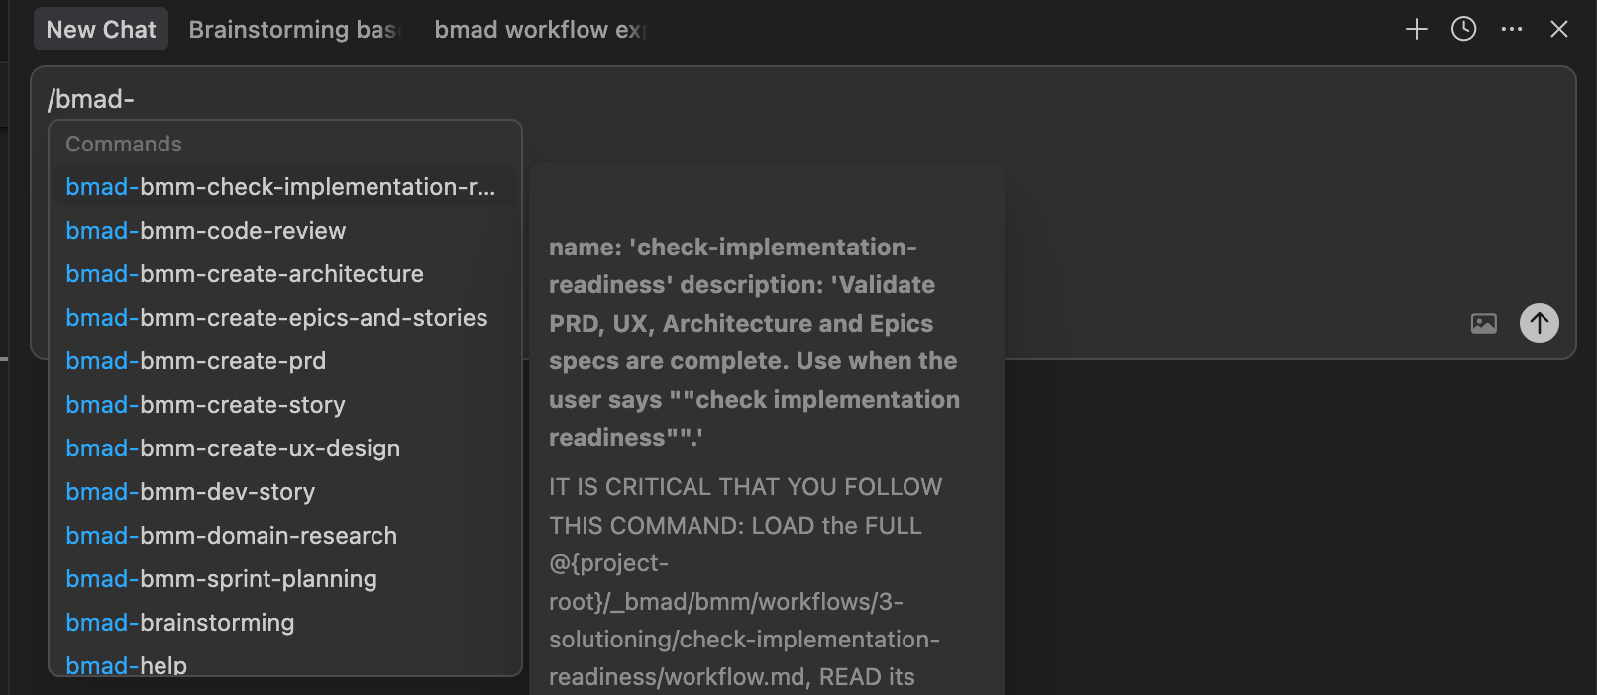Open chat history clock icon
Image resolution: width=1597 pixels, height=695 pixels.
[1463, 30]
